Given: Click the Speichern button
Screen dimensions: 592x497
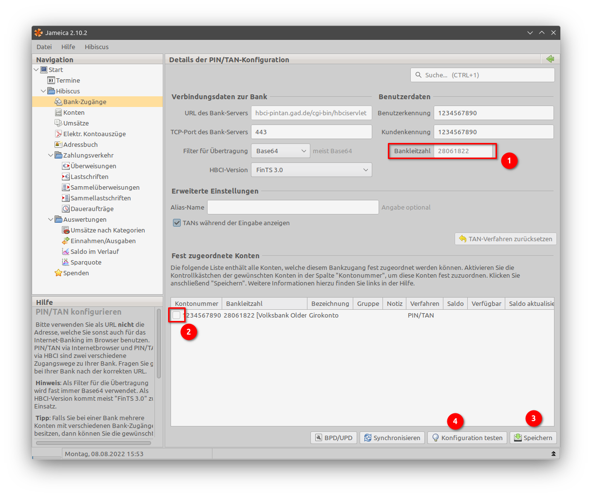Looking at the screenshot, I should pos(533,438).
